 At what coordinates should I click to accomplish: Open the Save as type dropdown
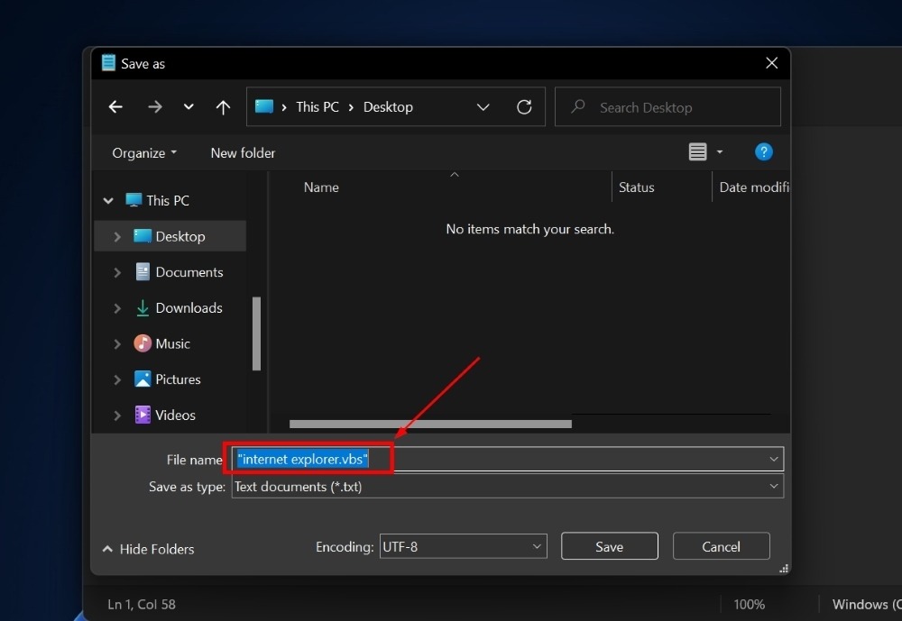(x=774, y=486)
